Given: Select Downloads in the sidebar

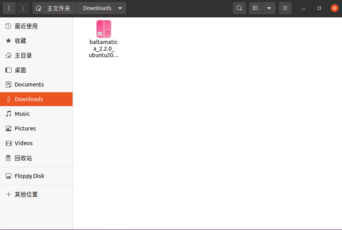Looking at the screenshot, I should tap(36, 99).
